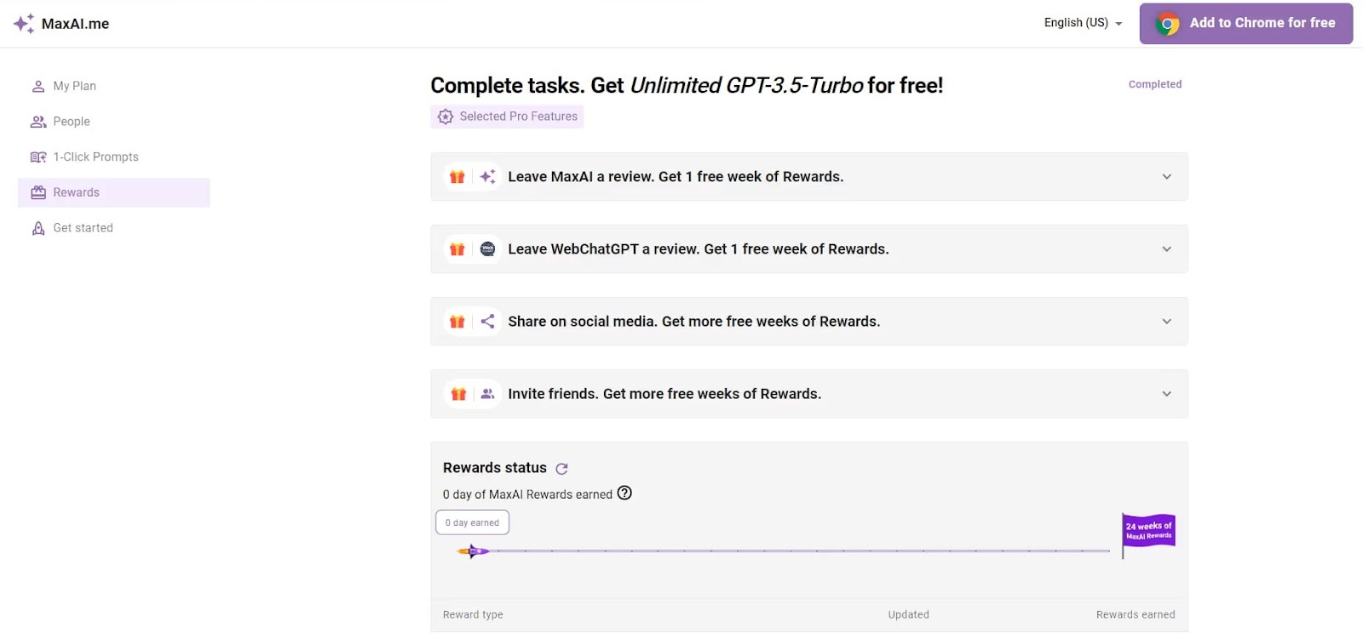Click the refresh icon beside Rewards status
1363x633 pixels.
coord(561,469)
